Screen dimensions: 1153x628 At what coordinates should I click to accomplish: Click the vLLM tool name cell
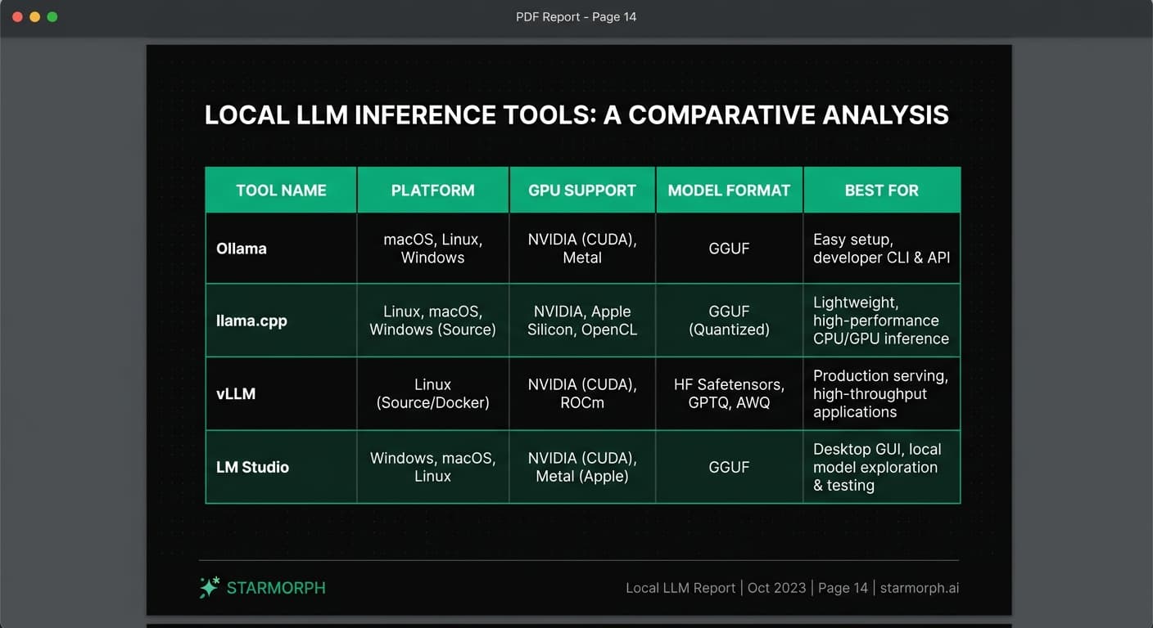pyautogui.click(x=236, y=393)
